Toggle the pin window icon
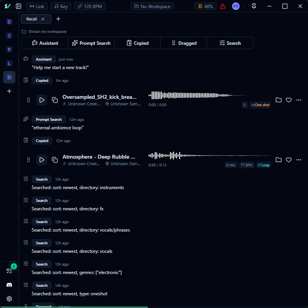Viewport: 308px width, 308px height. 254,6
